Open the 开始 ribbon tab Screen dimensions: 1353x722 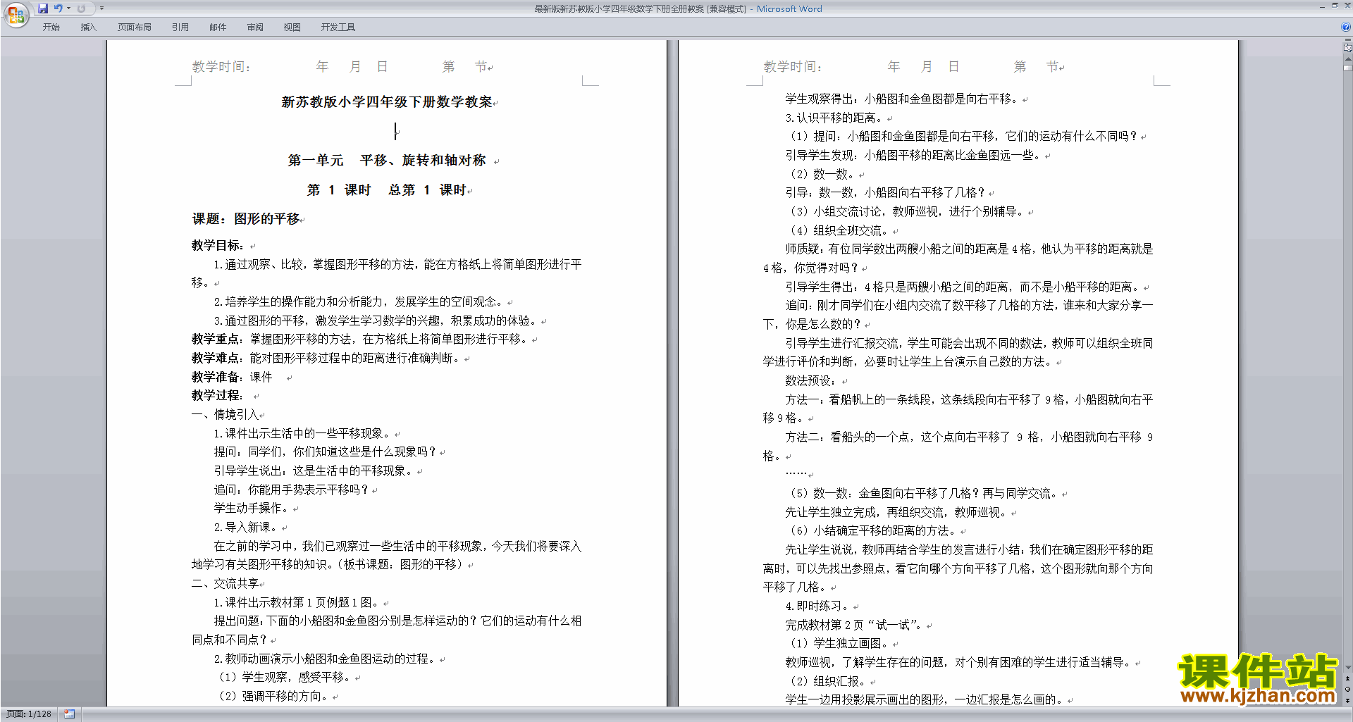coord(51,27)
